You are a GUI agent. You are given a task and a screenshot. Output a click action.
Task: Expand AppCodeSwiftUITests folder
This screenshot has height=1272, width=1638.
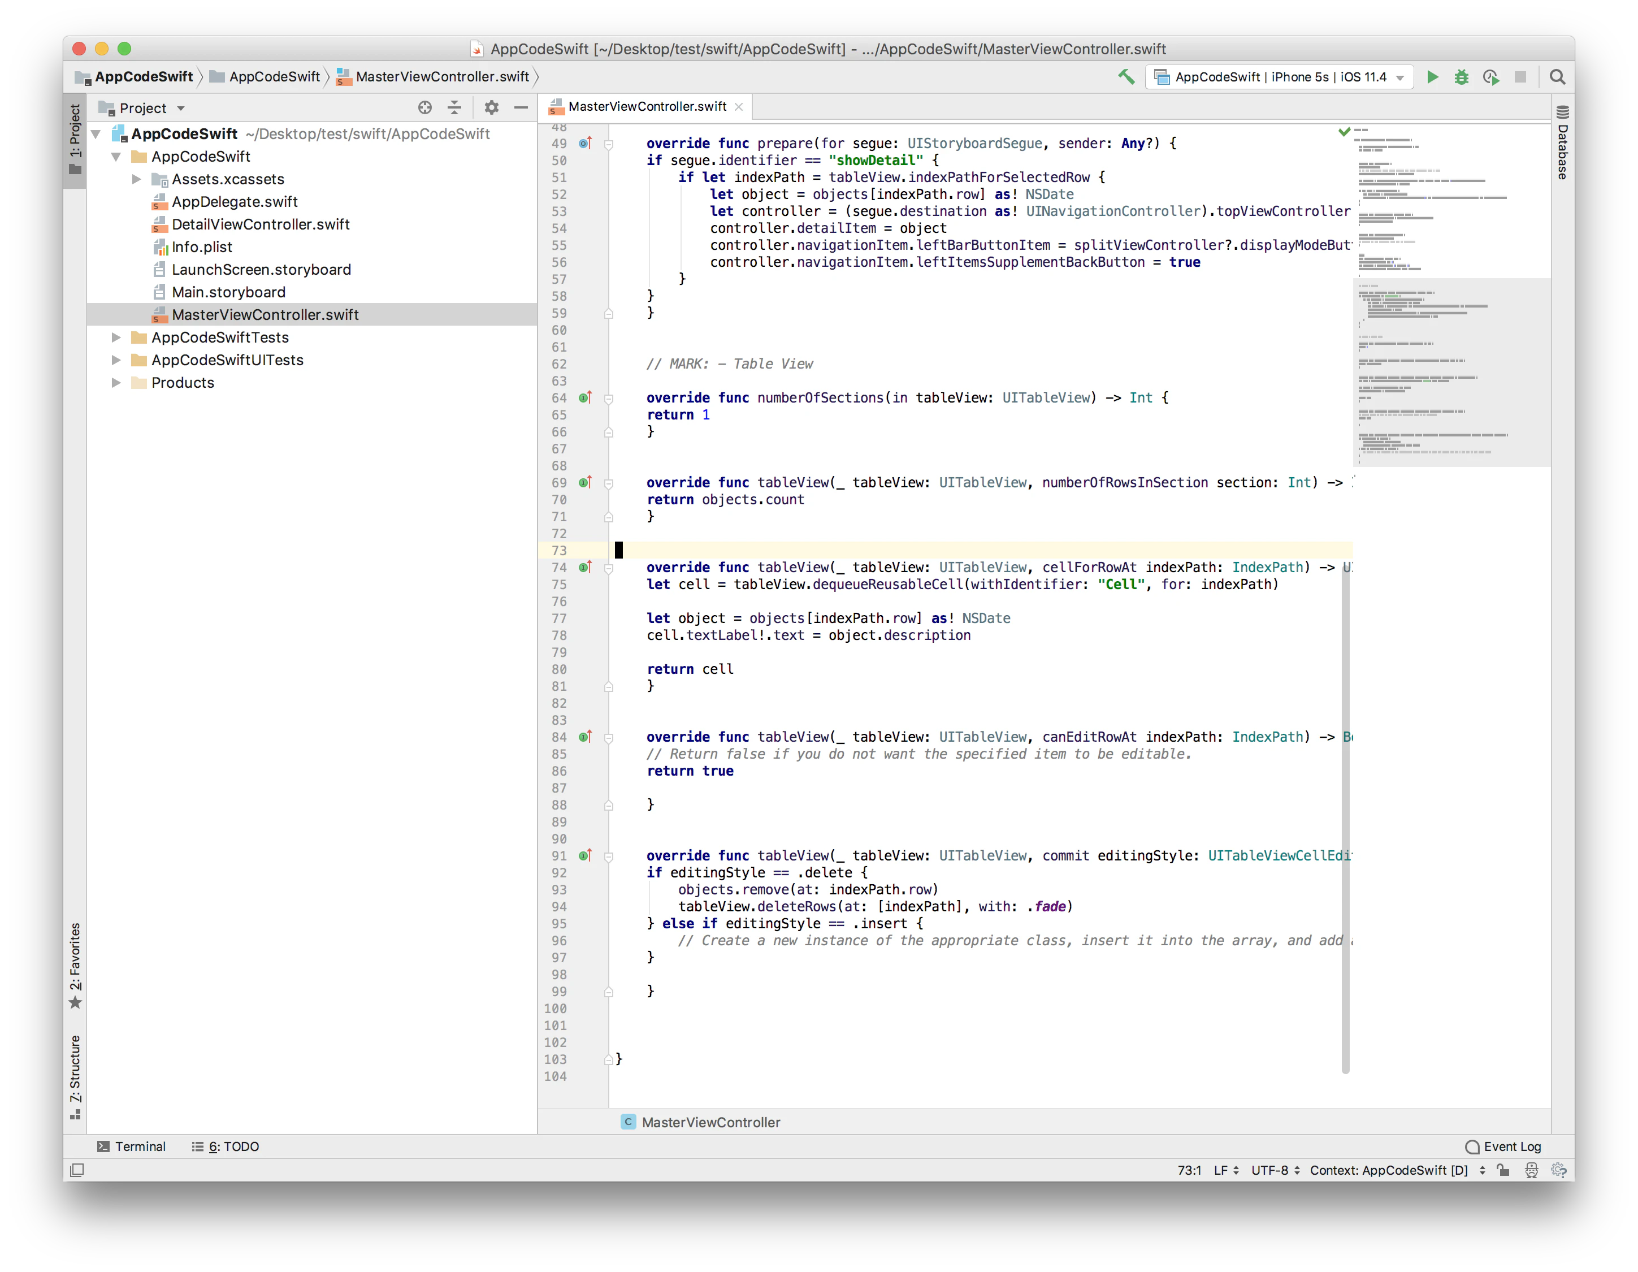pyautogui.click(x=116, y=360)
